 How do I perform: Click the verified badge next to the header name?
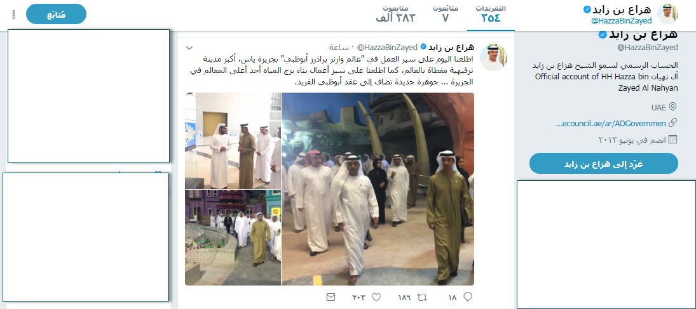point(587,10)
